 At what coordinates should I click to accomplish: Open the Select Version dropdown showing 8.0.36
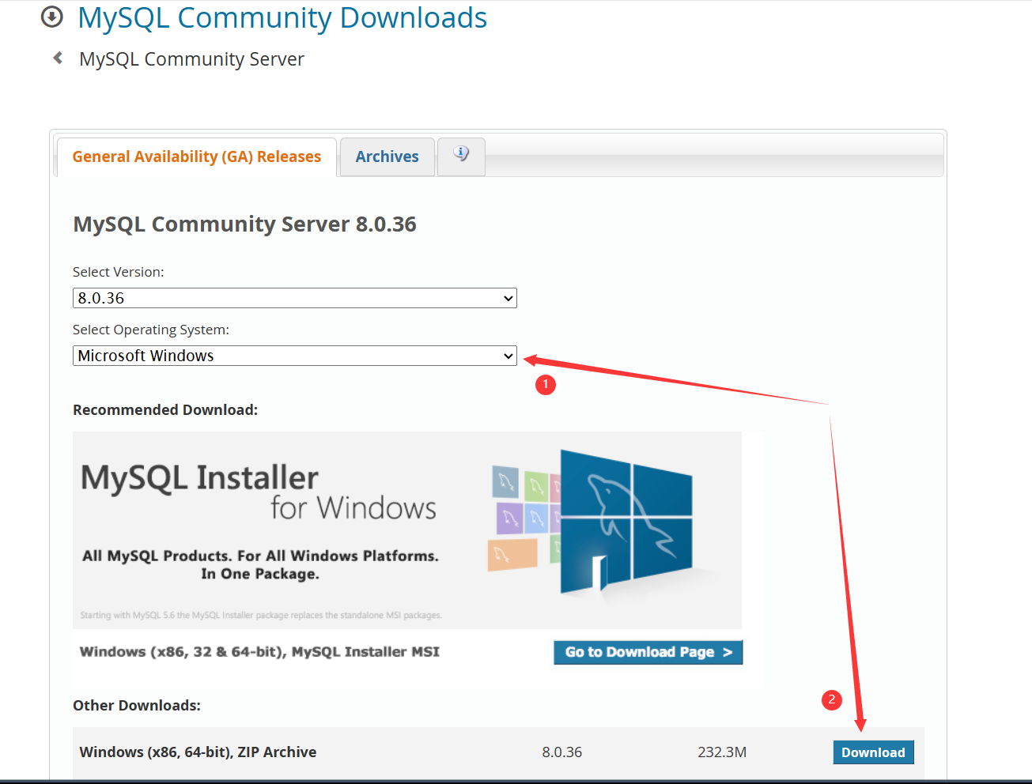(294, 298)
